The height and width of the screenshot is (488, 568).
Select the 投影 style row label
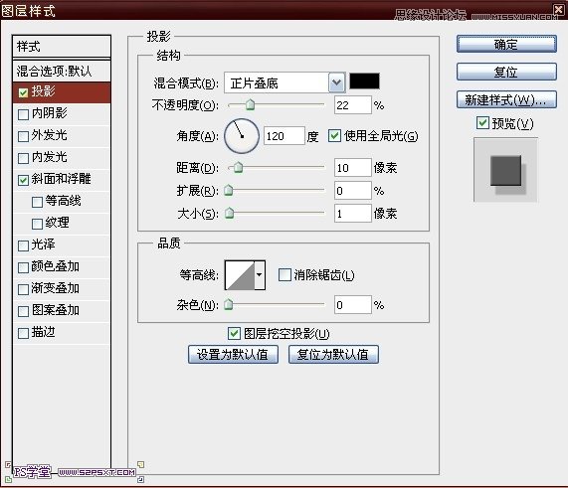pyautogui.click(x=44, y=91)
